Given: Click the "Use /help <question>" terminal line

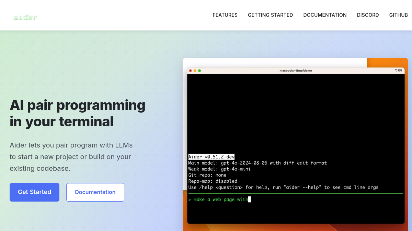Looking at the screenshot, I should point(283,188).
